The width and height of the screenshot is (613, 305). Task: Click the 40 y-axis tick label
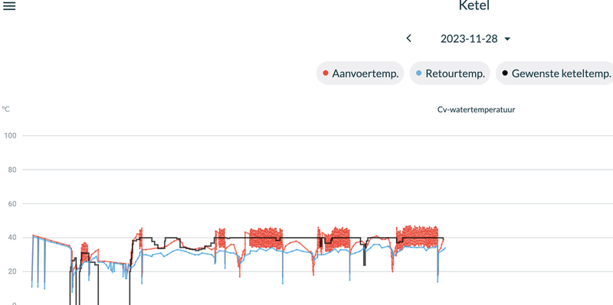tap(11, 238)
